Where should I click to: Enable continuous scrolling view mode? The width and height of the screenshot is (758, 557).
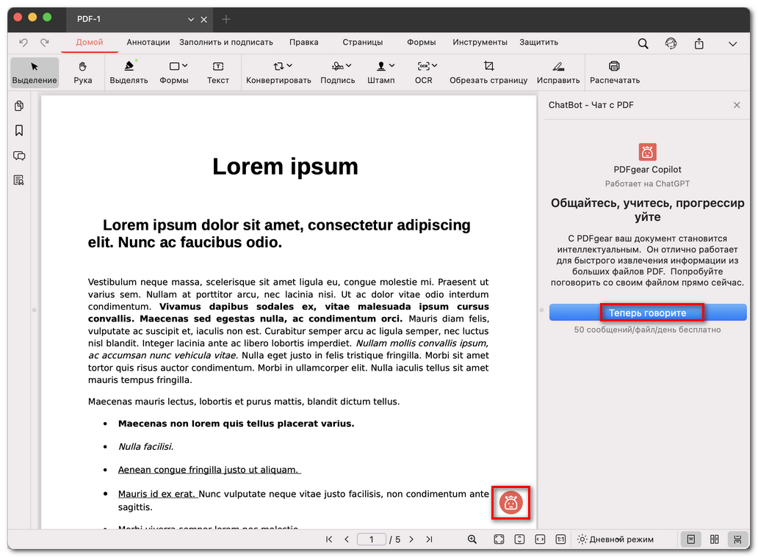(737, 539)
